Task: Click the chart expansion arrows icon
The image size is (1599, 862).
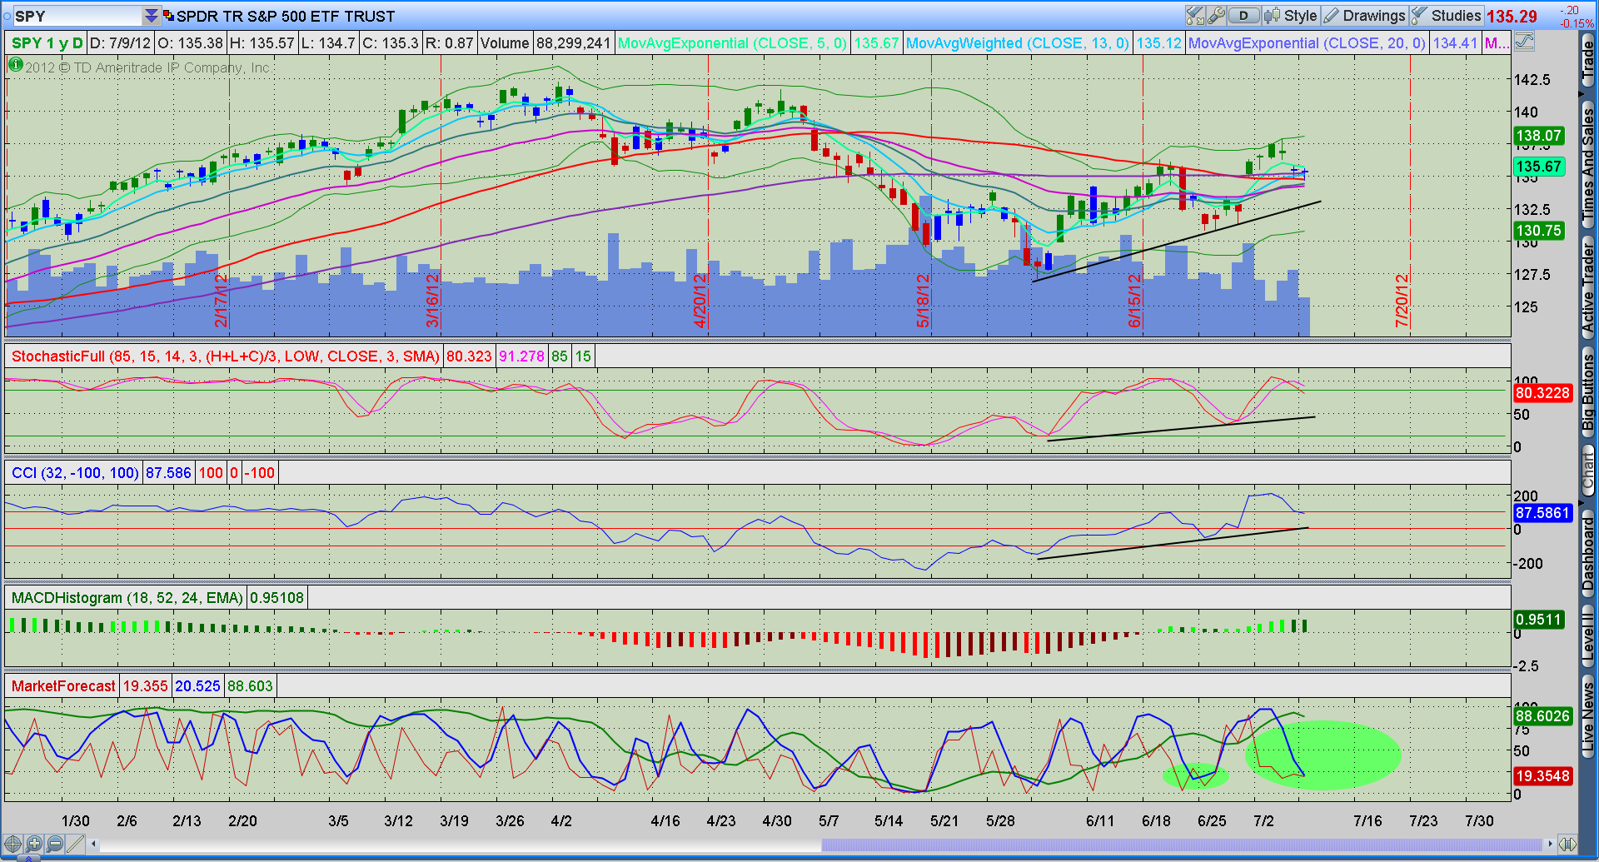Action: [x=1567, y=844]
